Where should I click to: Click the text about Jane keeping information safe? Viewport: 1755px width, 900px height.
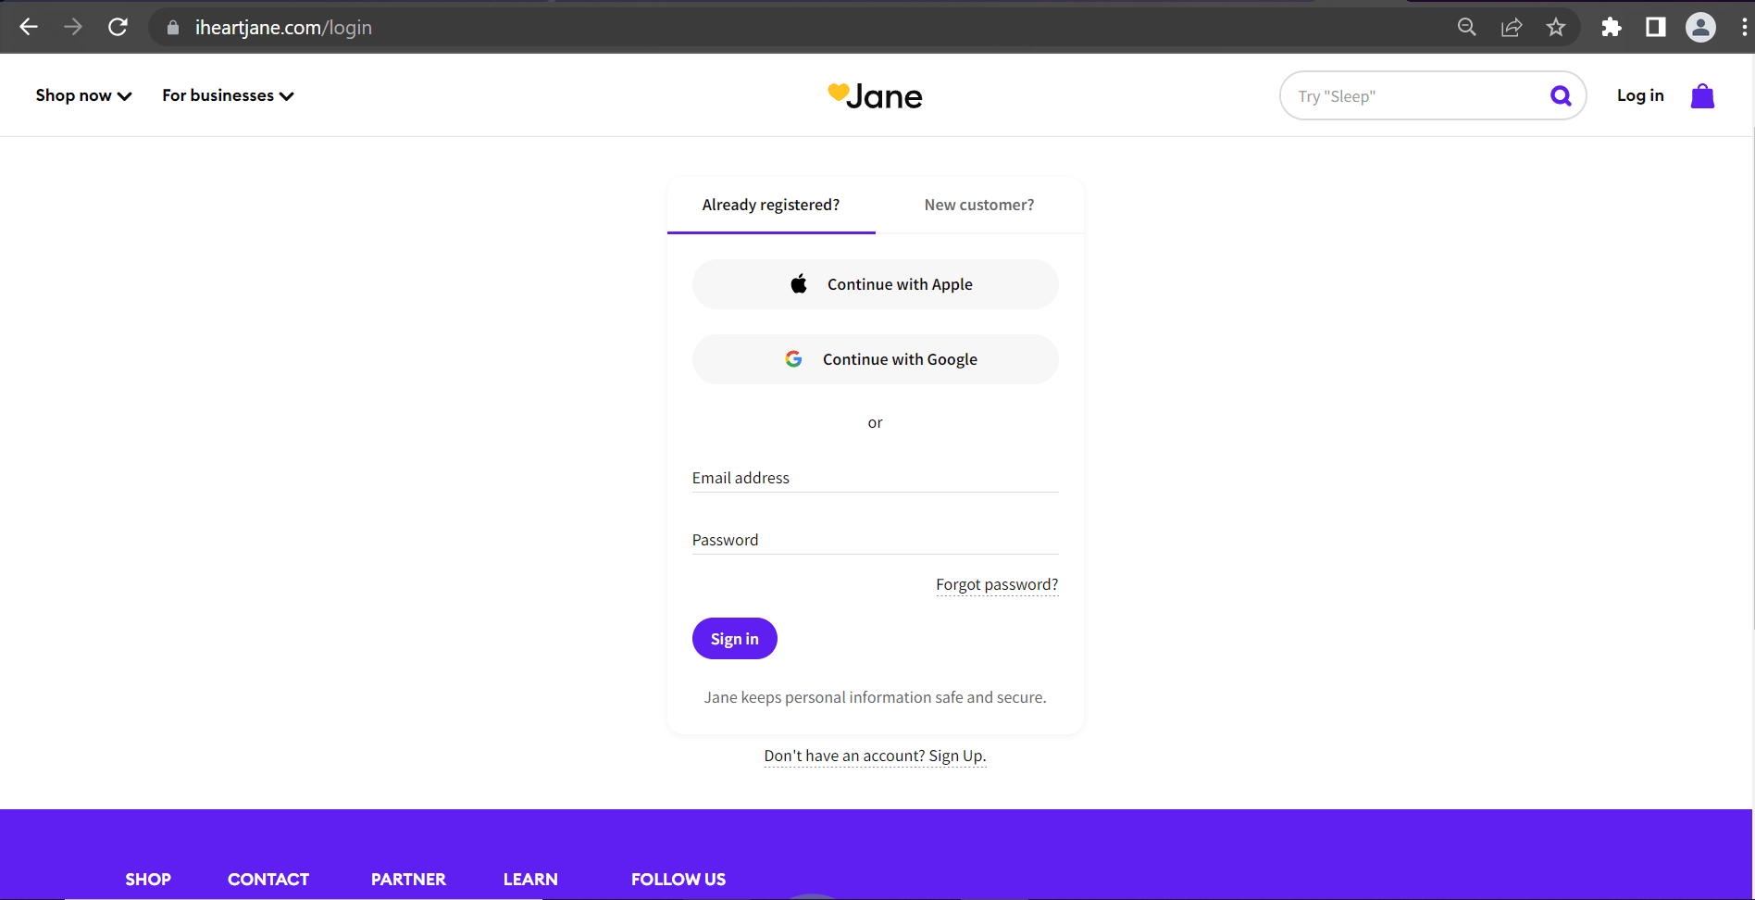click(x=875, y=697)
